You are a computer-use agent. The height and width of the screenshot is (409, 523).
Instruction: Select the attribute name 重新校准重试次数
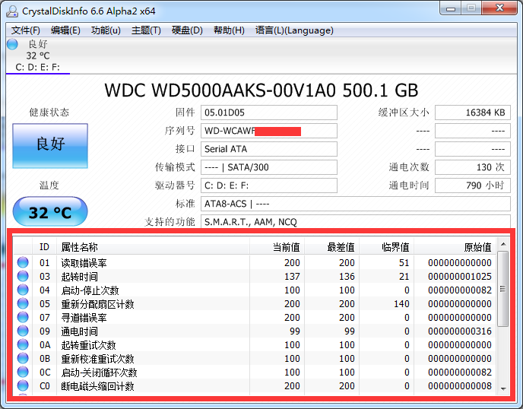(97, 359)
